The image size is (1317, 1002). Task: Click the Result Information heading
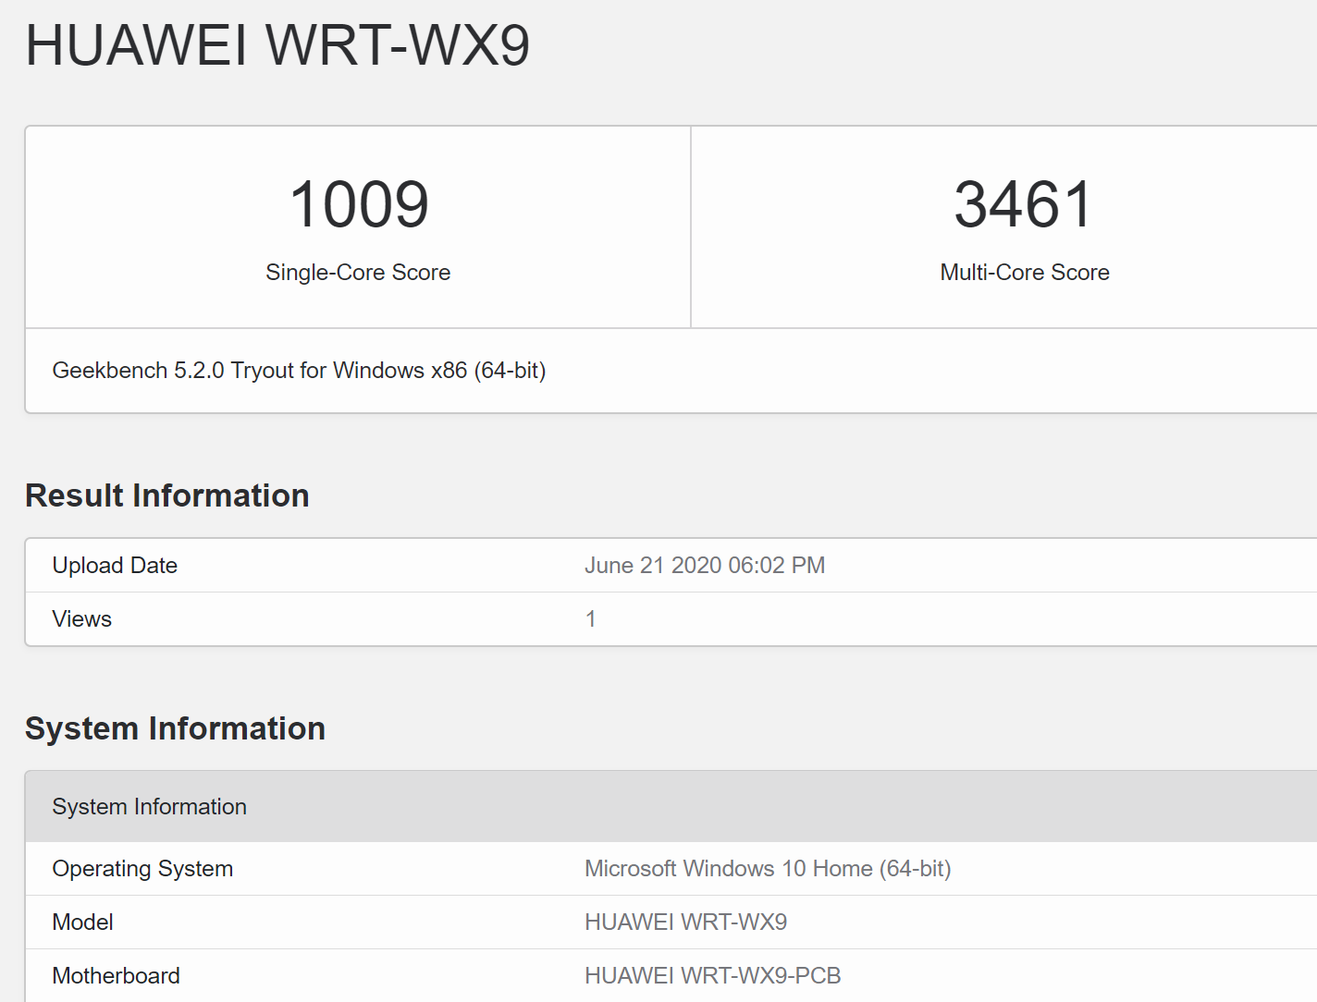pos(166,495)
